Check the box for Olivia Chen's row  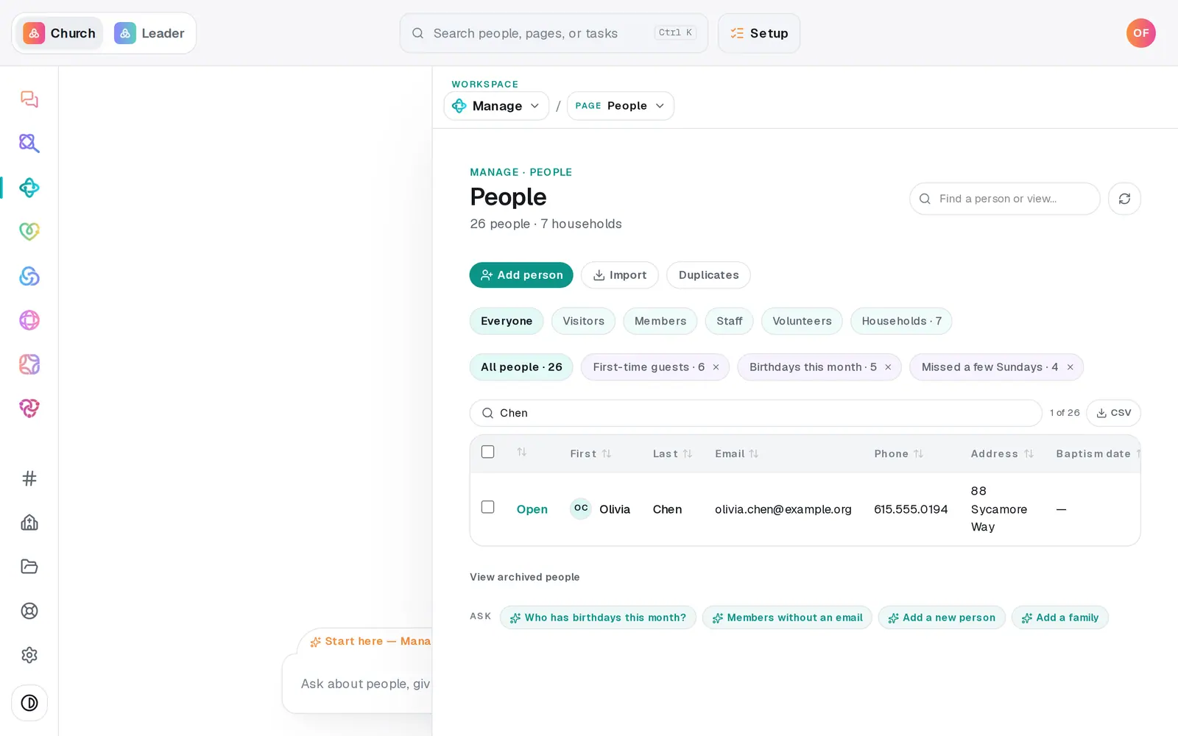487,507
